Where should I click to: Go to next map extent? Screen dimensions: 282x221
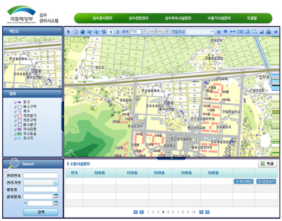tap(118, 32)
